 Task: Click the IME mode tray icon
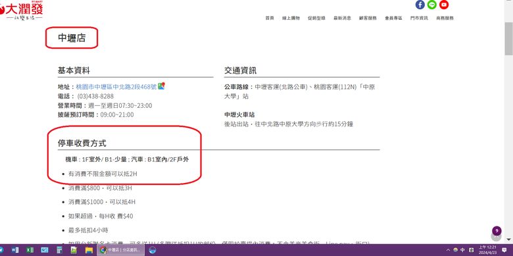(472, 250)
